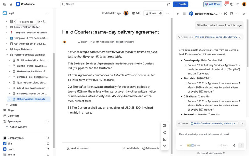This screenshot has height=156, width=249.
Task: Collapse the left sidebar with the panel icon
Action: [x=5, y=4]
